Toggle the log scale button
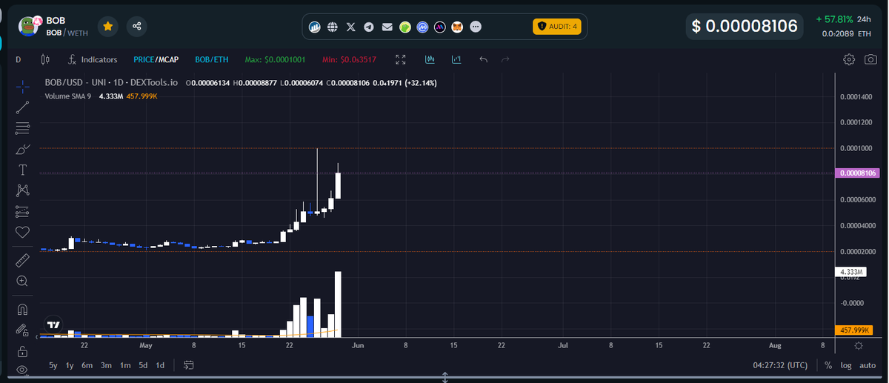 (x=846, y=365)
